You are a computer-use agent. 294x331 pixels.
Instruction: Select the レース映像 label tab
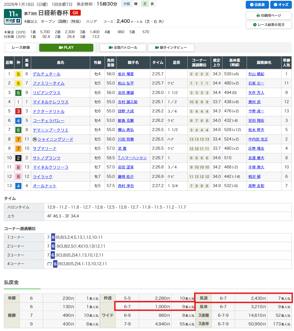(x=21, y=48)
